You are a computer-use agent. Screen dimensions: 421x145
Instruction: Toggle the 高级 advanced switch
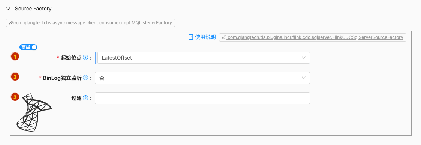[28, 47]
